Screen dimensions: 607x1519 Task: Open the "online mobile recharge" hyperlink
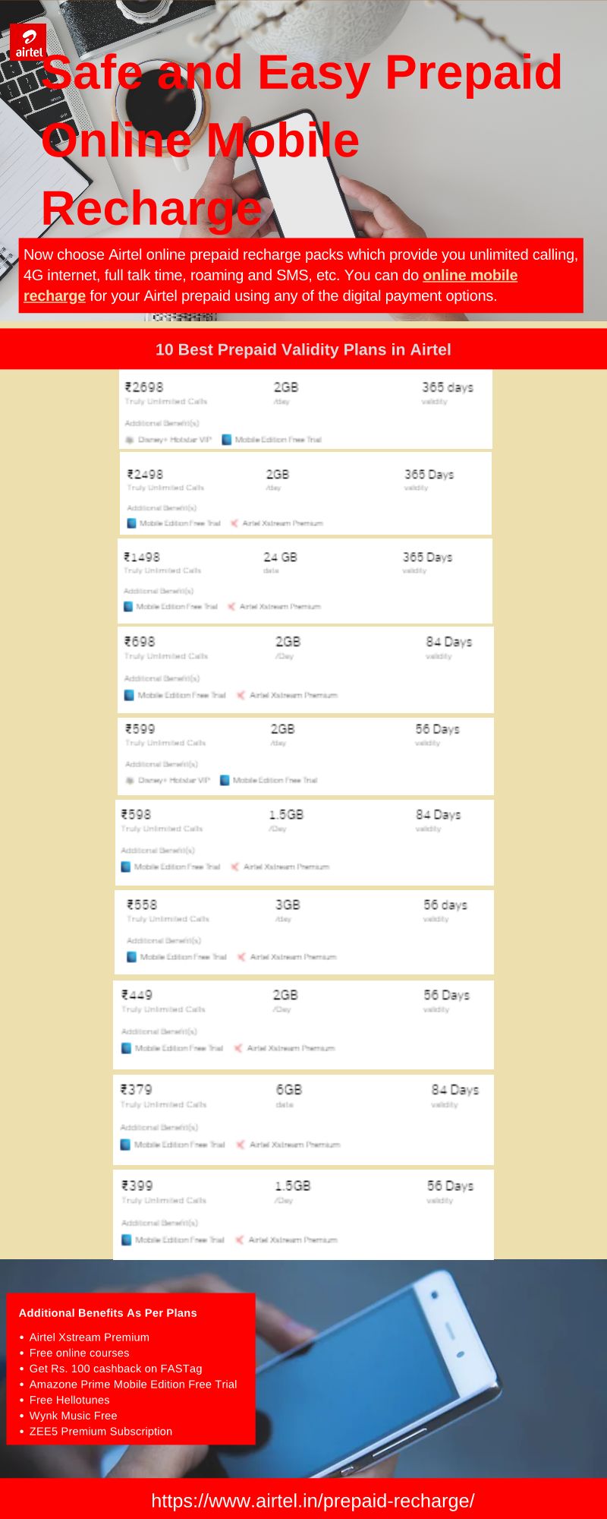[470, 276]
